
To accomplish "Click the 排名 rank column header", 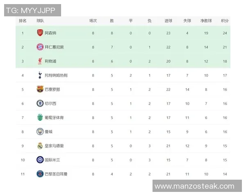I will tap(23, 20).
